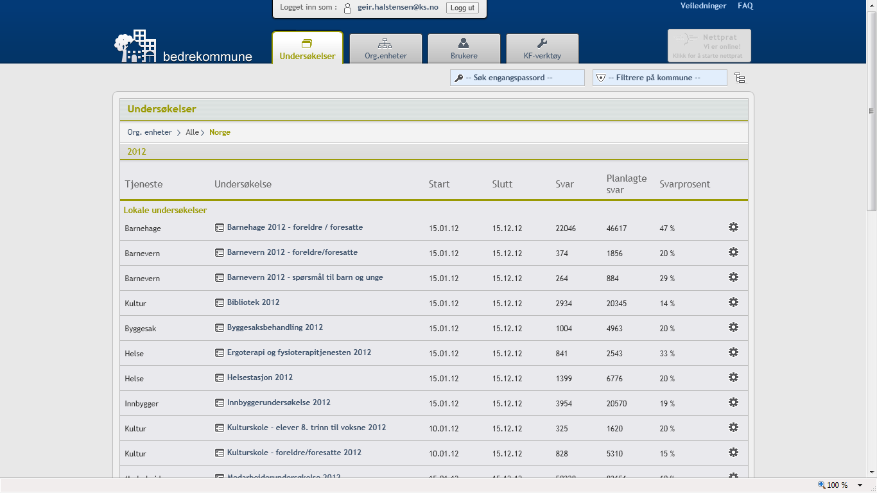Open gear menu for Barnevern spørsmål til barn og unge
Screen dimensions: 877x493
pyautogui.click(x=733, y=277)
